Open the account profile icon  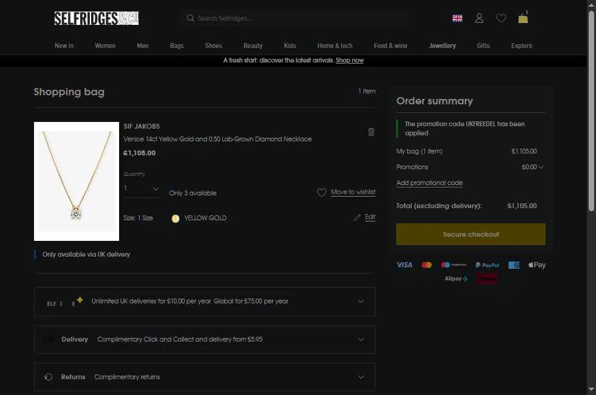click(479, 18)
